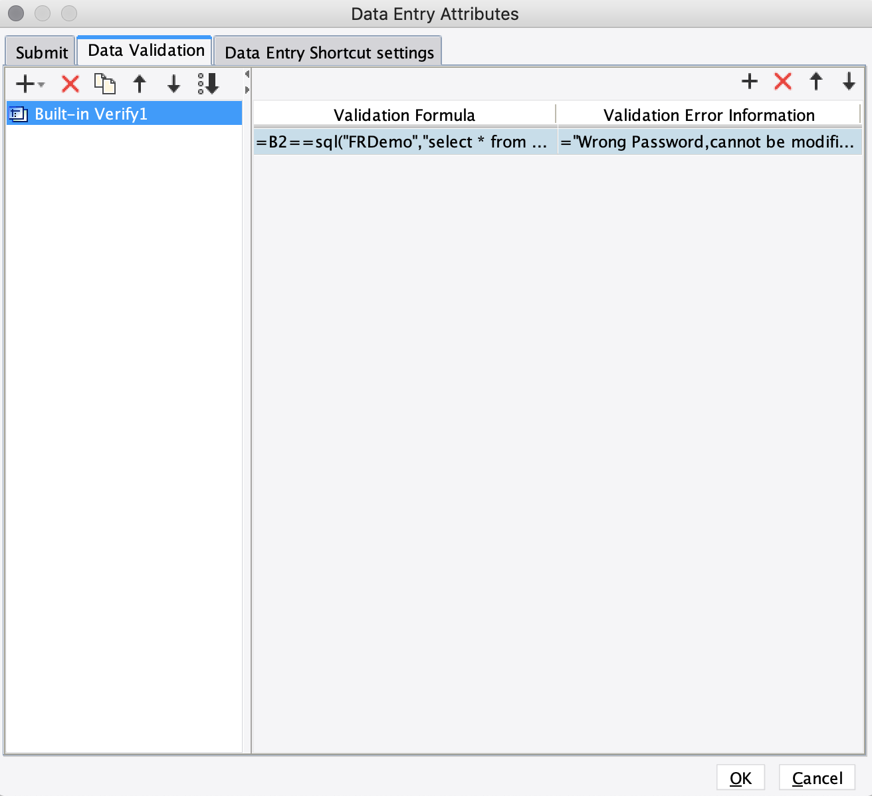Click the validation formula cell with B2==sql
Viewport: 872px width, 796px height.
point(405,142)
